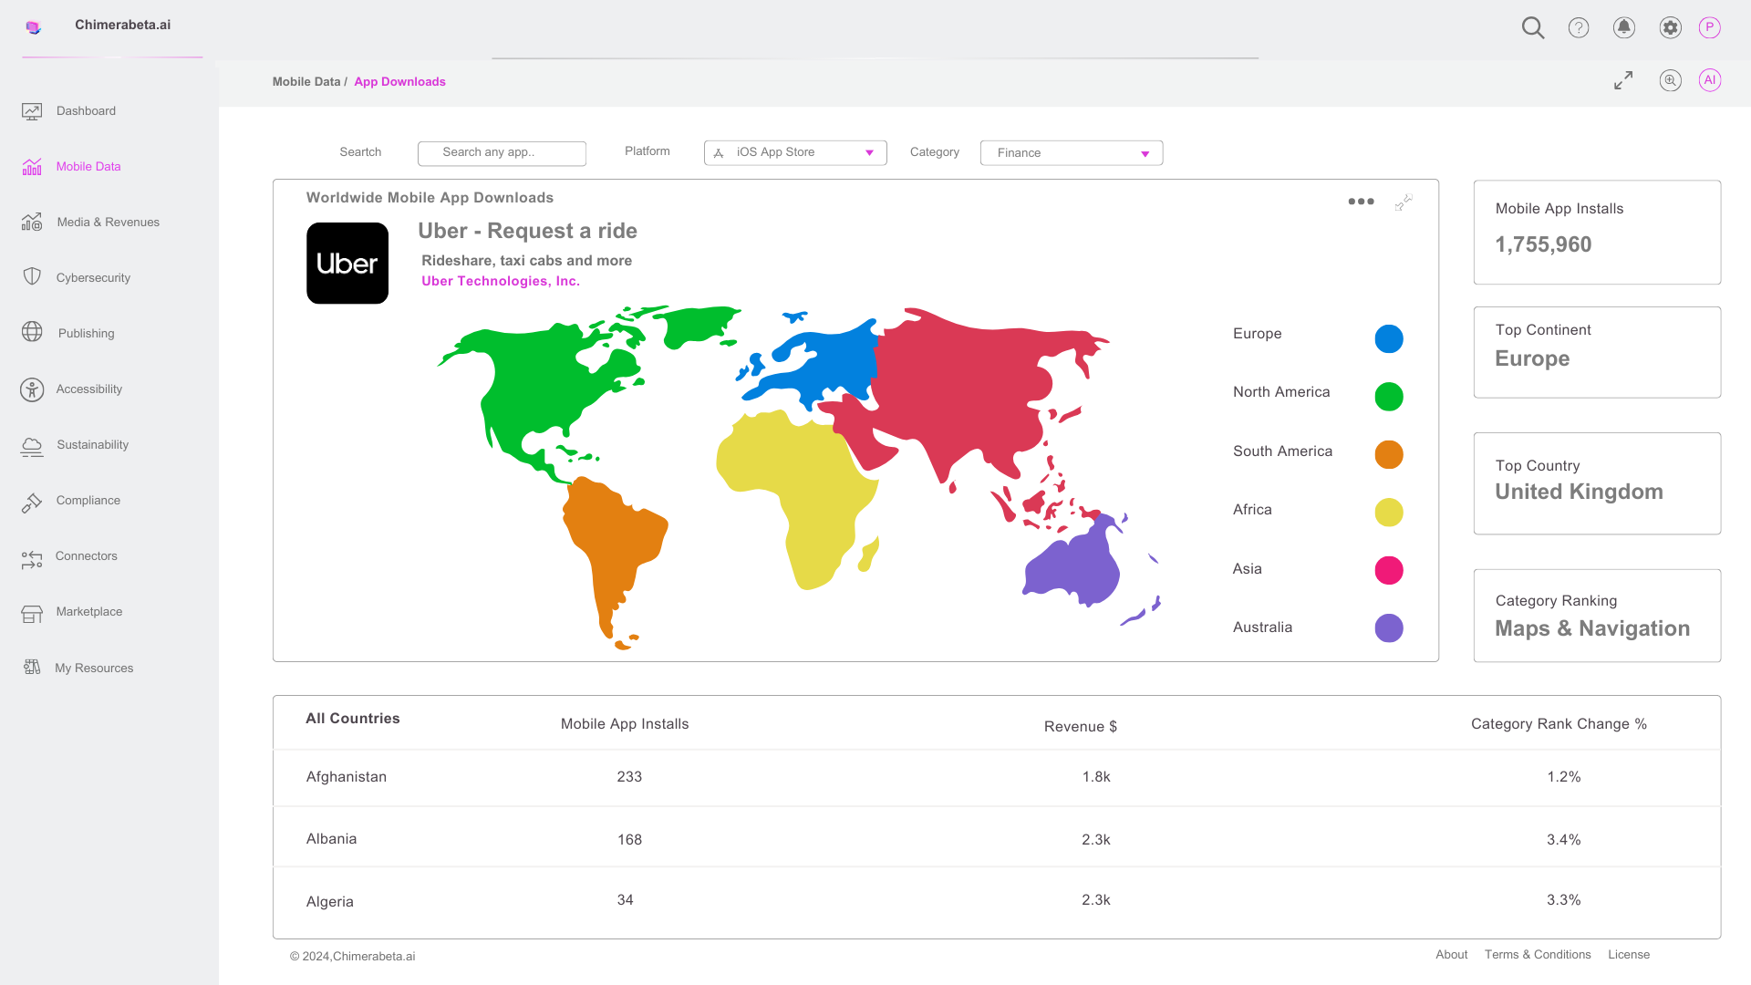Open the Marketplace menu item
The image size is (1751, 985).
pyautogui.click(x=89, y=612)
